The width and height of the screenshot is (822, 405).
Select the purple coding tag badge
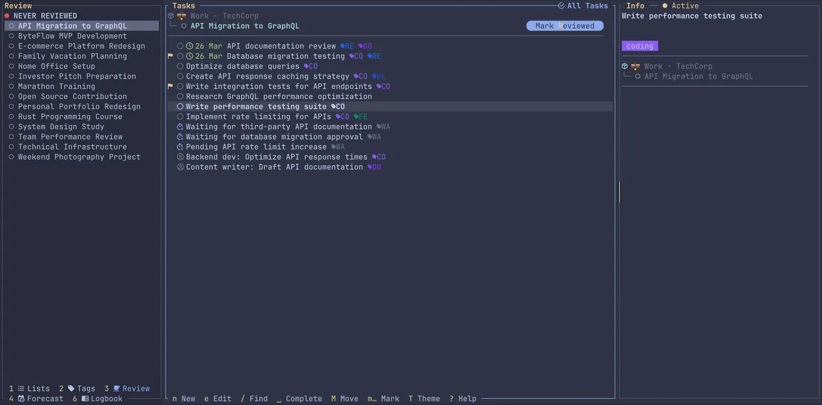640,47
